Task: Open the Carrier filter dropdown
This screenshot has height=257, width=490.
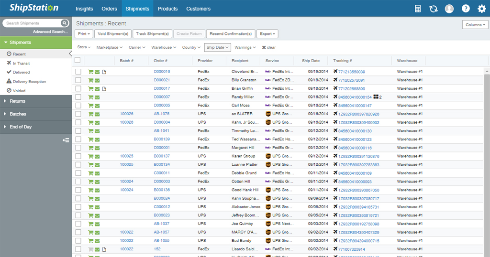Action: pyautogui.click(x=137, y=47)
